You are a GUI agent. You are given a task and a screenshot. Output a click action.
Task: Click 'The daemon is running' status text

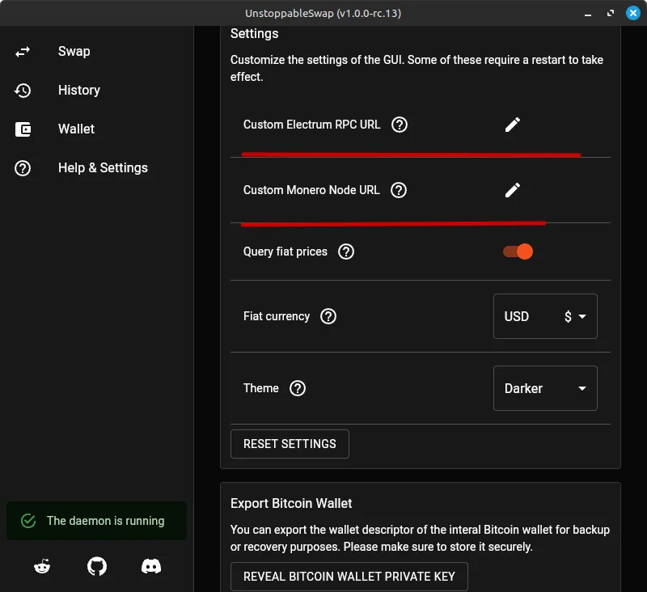[106, 521]
